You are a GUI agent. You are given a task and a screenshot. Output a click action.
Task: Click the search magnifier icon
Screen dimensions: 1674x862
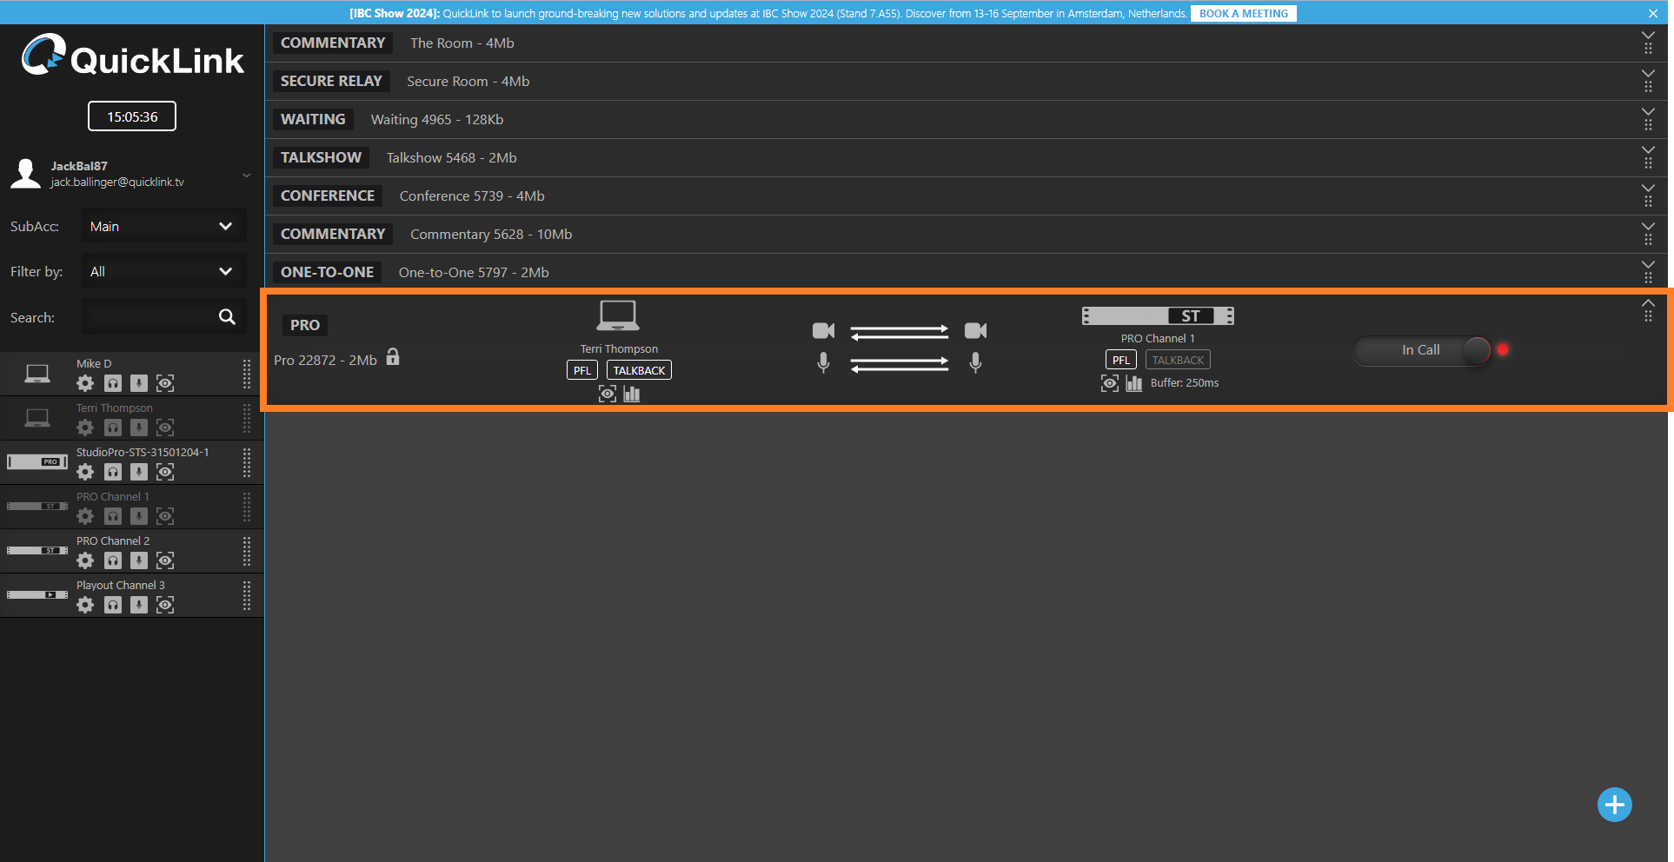pyautogui.click(x=227, y=317)
